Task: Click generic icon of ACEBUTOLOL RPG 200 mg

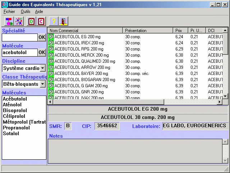Action: 51,49
